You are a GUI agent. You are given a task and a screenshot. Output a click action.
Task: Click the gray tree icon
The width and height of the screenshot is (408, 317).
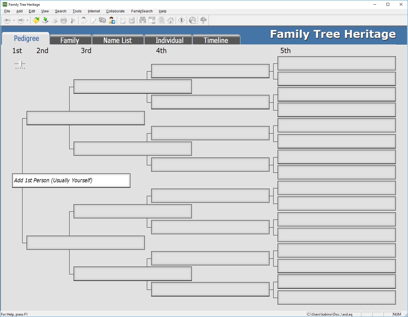coord(203,20)
